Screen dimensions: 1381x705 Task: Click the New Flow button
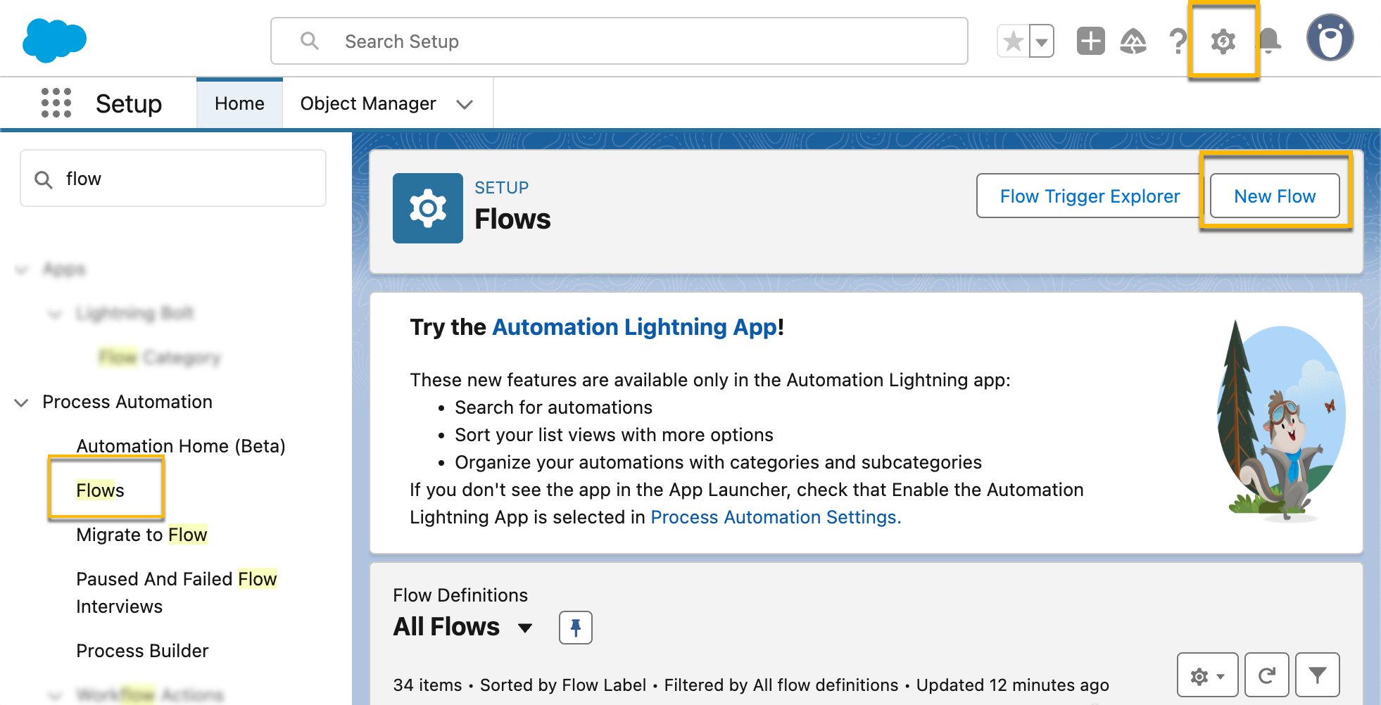pos(1275,196)
